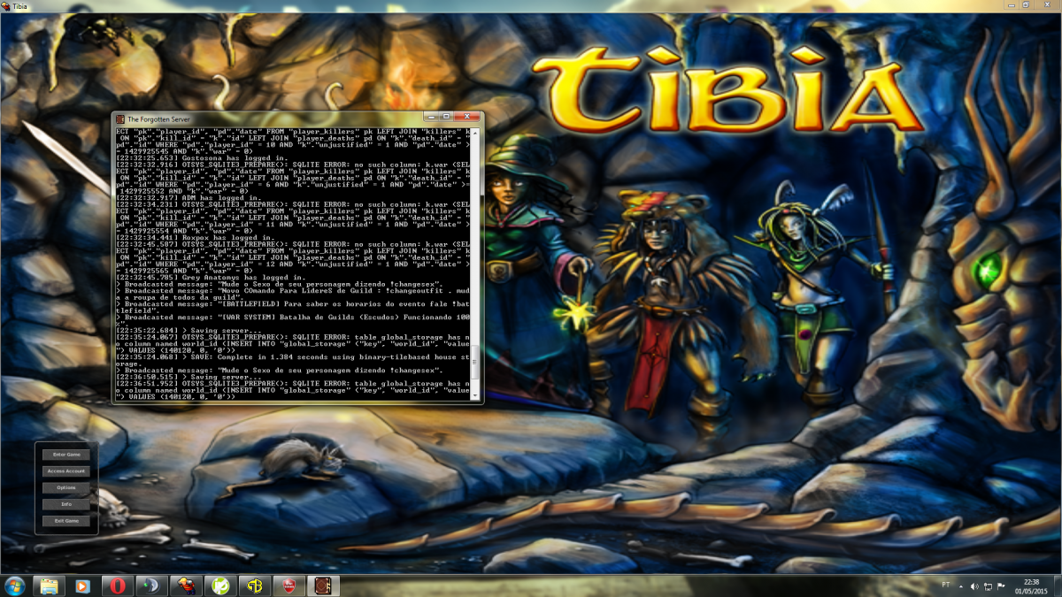Click The Forgotten Server title bar text
The image size is (1062, 597).
pyautogui.click(x=158, y=119)
